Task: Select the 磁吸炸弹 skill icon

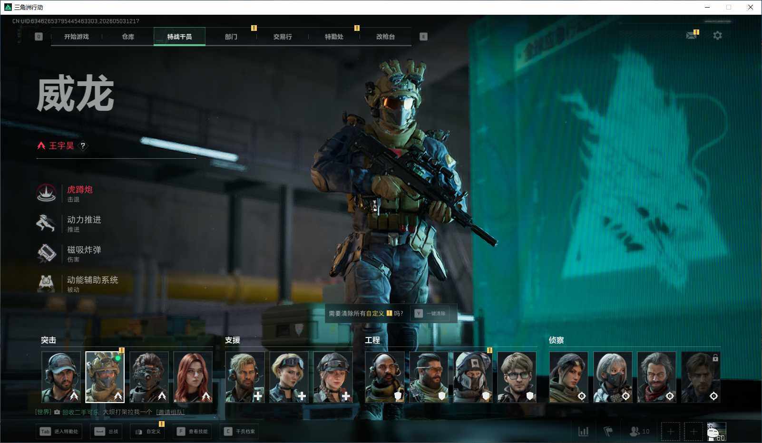Action: pyautogui.click(x=46, y=253)
